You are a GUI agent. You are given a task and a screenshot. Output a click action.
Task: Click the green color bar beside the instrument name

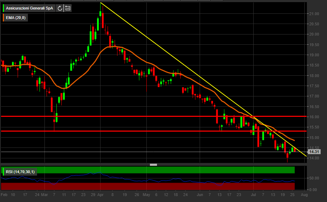click(4, 8)
